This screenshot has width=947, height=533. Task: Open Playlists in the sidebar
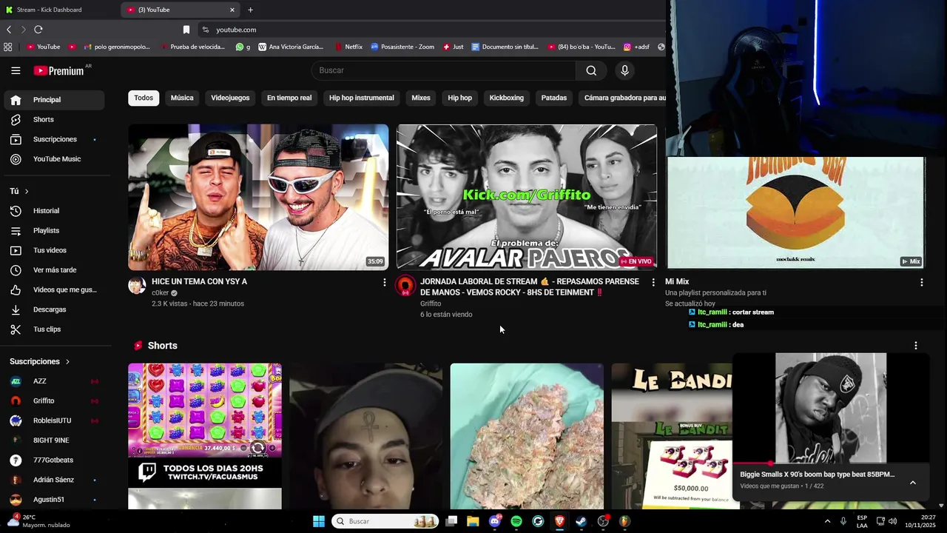pos(54,230)
